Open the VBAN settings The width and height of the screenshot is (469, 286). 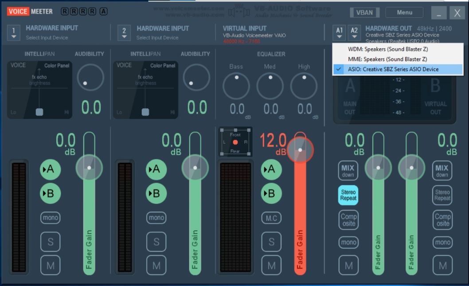pyautogui.click(x=365, y=12)
